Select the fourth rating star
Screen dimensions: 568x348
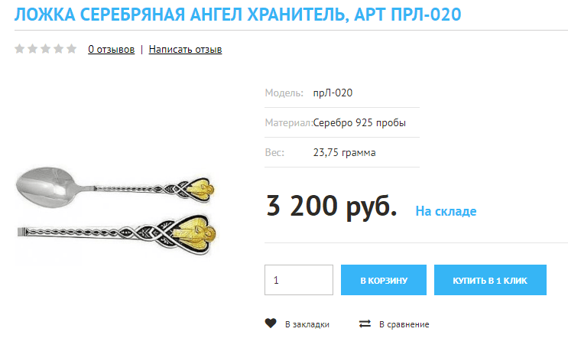(x=59, y=49)
